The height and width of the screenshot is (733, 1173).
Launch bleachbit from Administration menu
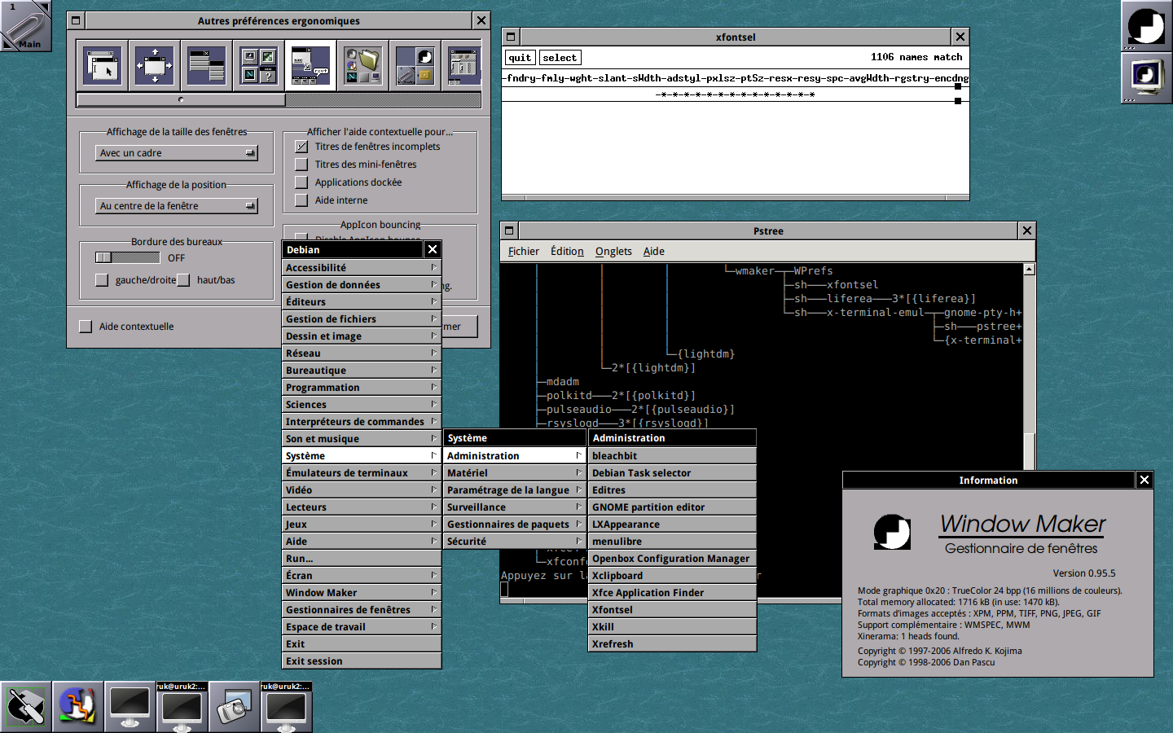tap(673, 455)
